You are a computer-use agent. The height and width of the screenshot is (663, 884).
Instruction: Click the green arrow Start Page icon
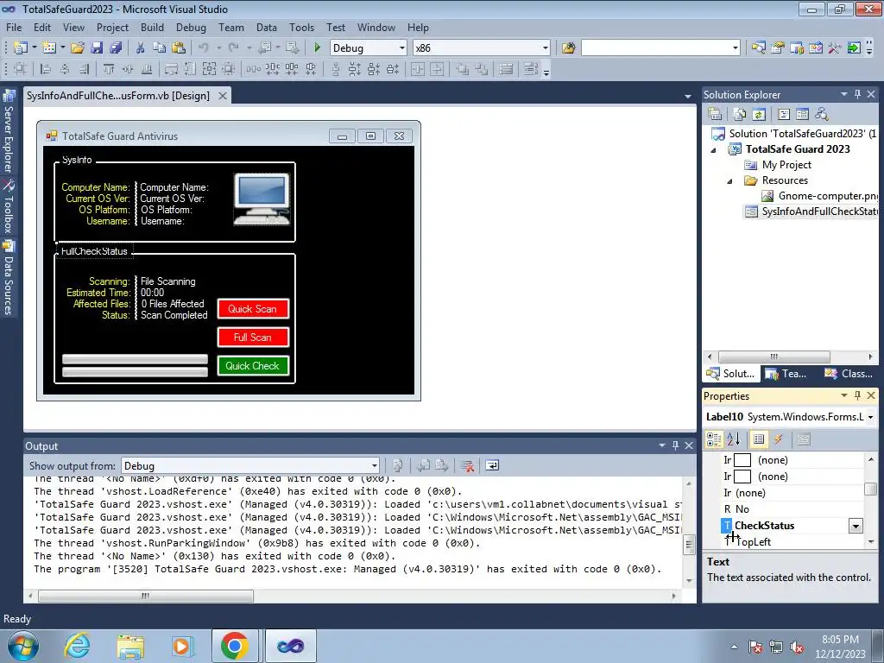coord(854,48)
